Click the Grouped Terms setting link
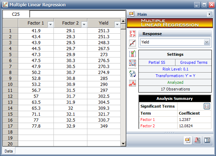 tap(194, 62)
